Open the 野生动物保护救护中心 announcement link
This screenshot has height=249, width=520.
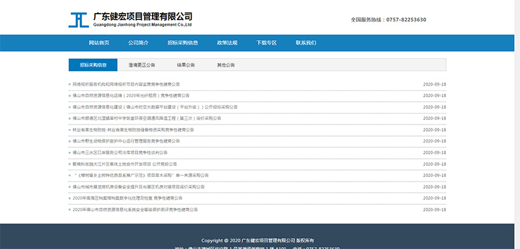(126, 141)
